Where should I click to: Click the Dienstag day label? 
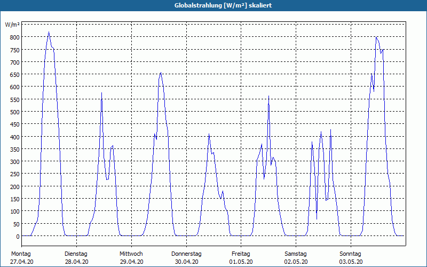coord(76,254)
